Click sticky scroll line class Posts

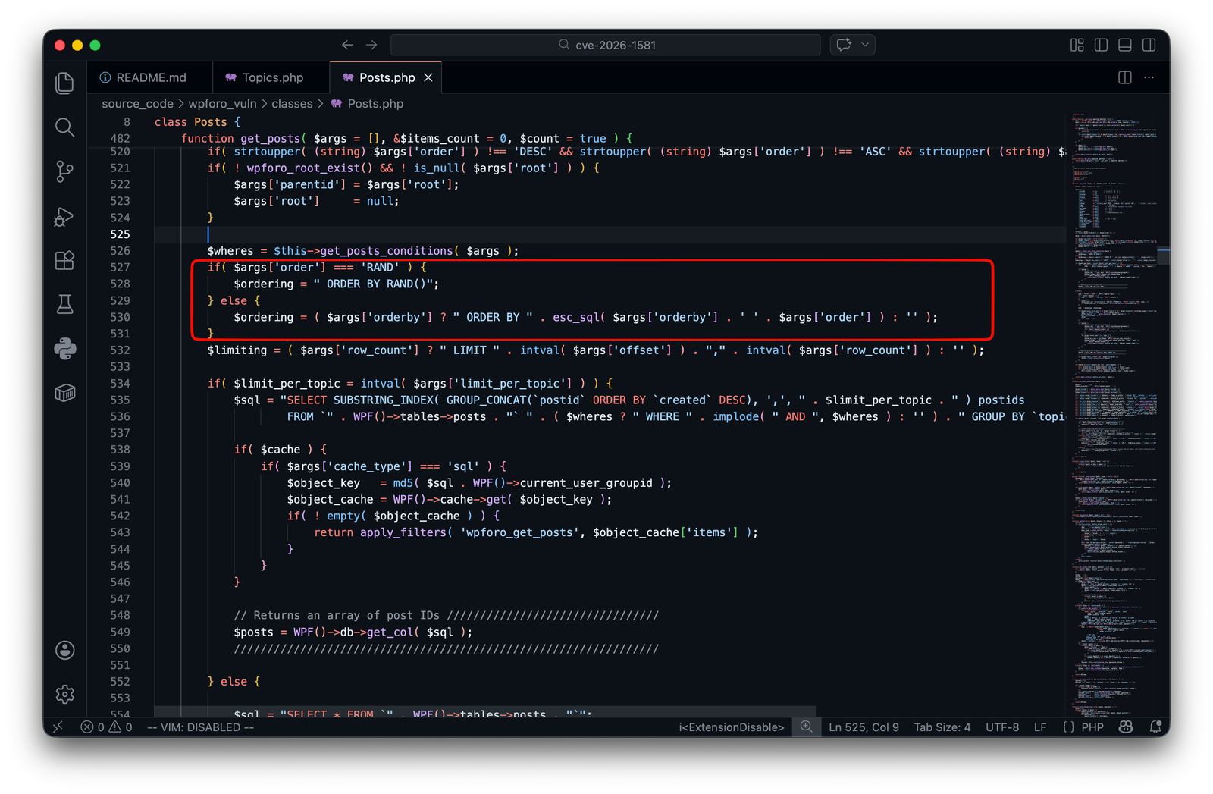[197, 121]
